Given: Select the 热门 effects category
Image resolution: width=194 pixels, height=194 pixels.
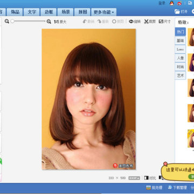Looking at the screenshot, I should tap(181, 32).
